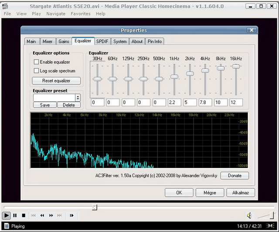Open the Play menu
The height and width of the screenshot is (232, 279).
tap(36, 14)
